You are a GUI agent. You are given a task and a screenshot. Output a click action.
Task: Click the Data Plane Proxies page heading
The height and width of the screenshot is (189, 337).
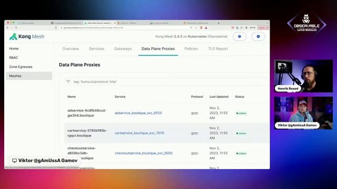click(80, 65)
